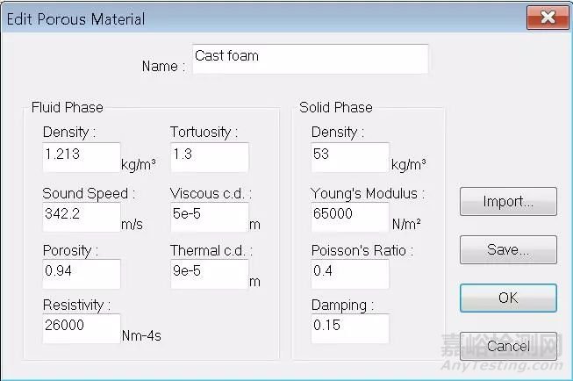
Task: Click the Poisson's Ratio input field
Action: point(349,274)
